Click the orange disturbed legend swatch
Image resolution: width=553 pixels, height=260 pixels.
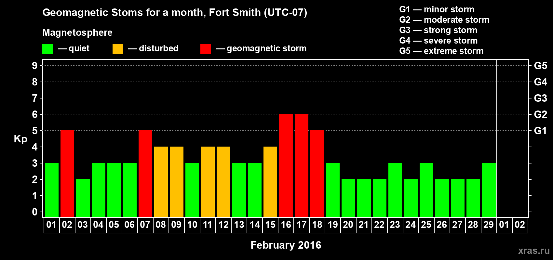point(118,49)
